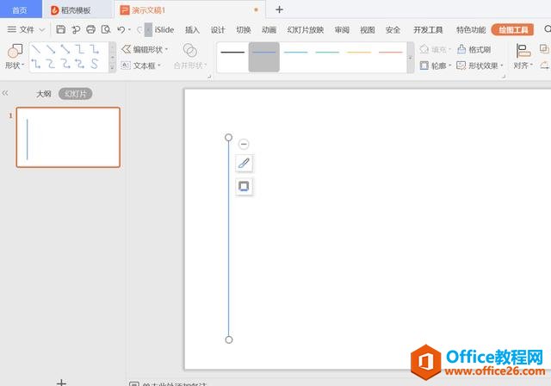Open the 动画 ribbon tab

coord(269,30)
